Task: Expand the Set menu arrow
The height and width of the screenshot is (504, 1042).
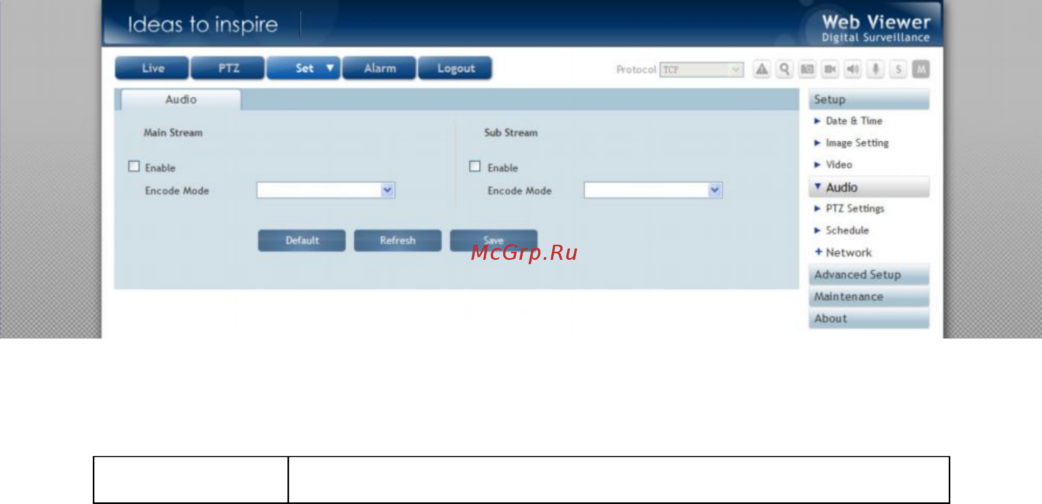Action: 330,68
